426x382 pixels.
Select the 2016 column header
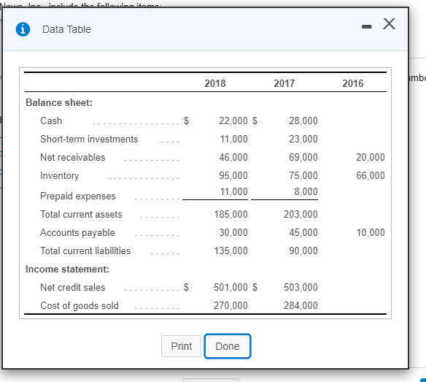pyautogui.click(x=352, y=83)
